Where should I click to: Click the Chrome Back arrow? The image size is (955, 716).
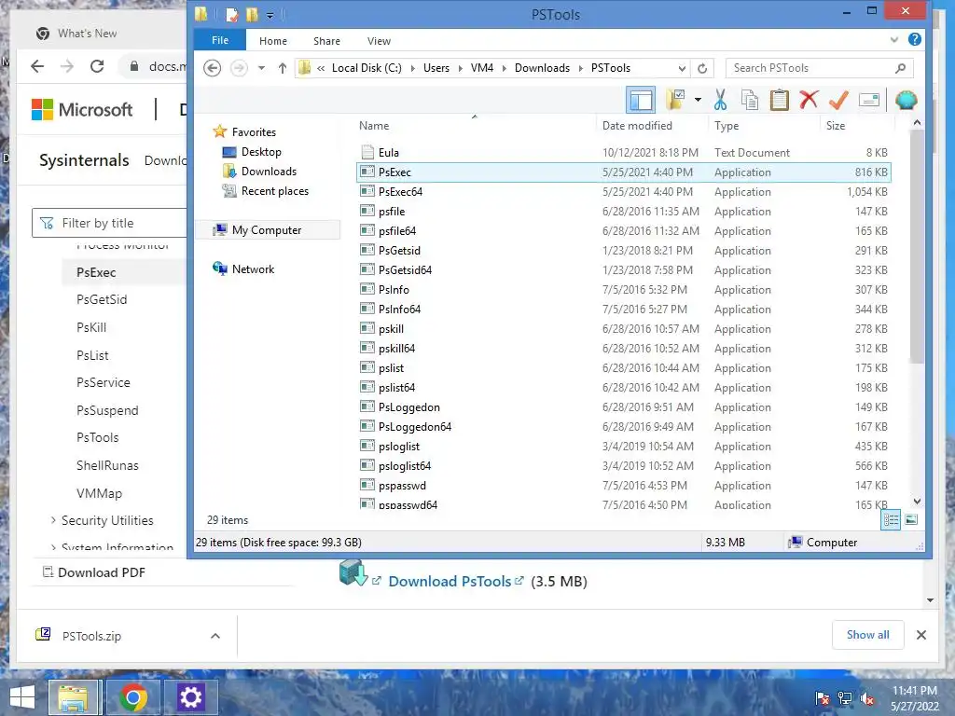click(x=37, y=66)
